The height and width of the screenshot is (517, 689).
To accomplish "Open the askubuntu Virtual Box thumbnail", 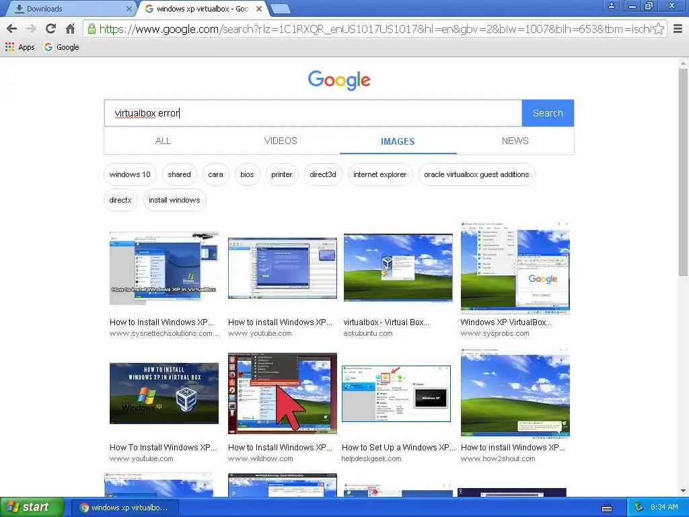I will click(x=398, y=268).
